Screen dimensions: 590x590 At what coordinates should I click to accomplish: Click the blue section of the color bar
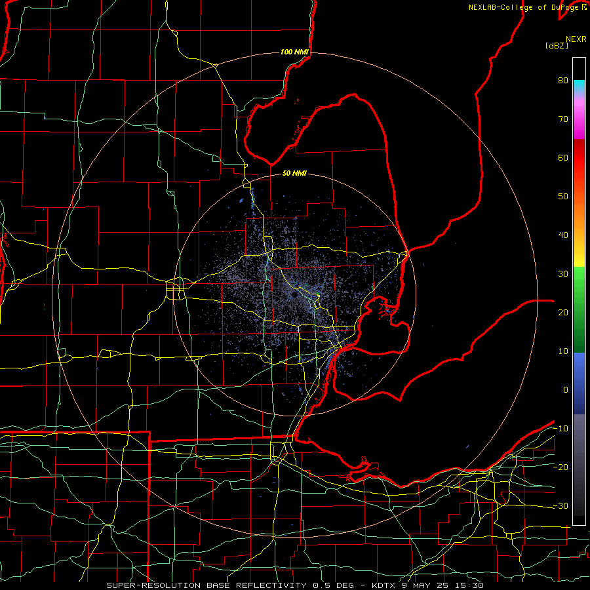[x=579, y=383]
